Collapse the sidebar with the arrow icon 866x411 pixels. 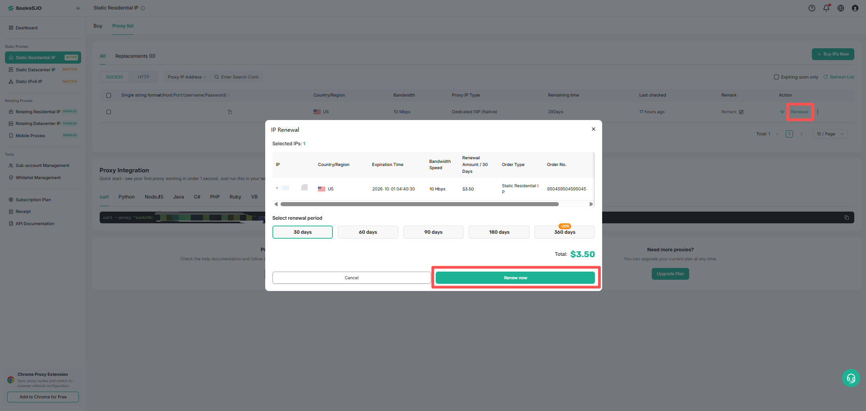tap(78, 8)
